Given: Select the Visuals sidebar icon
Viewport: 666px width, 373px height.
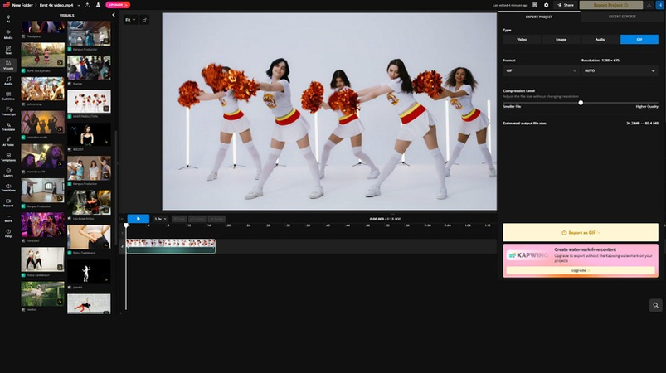Looking at the screenshot, I should (x=8, y=65).
